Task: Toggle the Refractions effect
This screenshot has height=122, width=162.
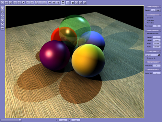Action: (x=145, y=23)
